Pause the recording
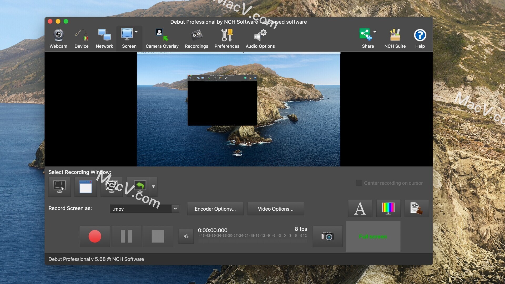 click(x=126, y=236)
